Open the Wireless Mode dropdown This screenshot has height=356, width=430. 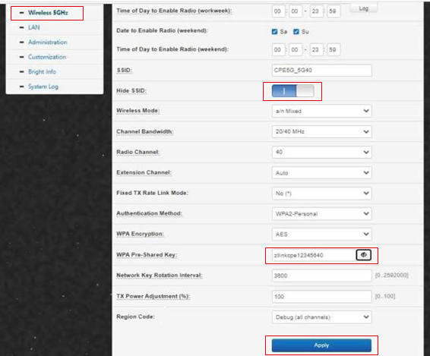[x=321, y=111]
